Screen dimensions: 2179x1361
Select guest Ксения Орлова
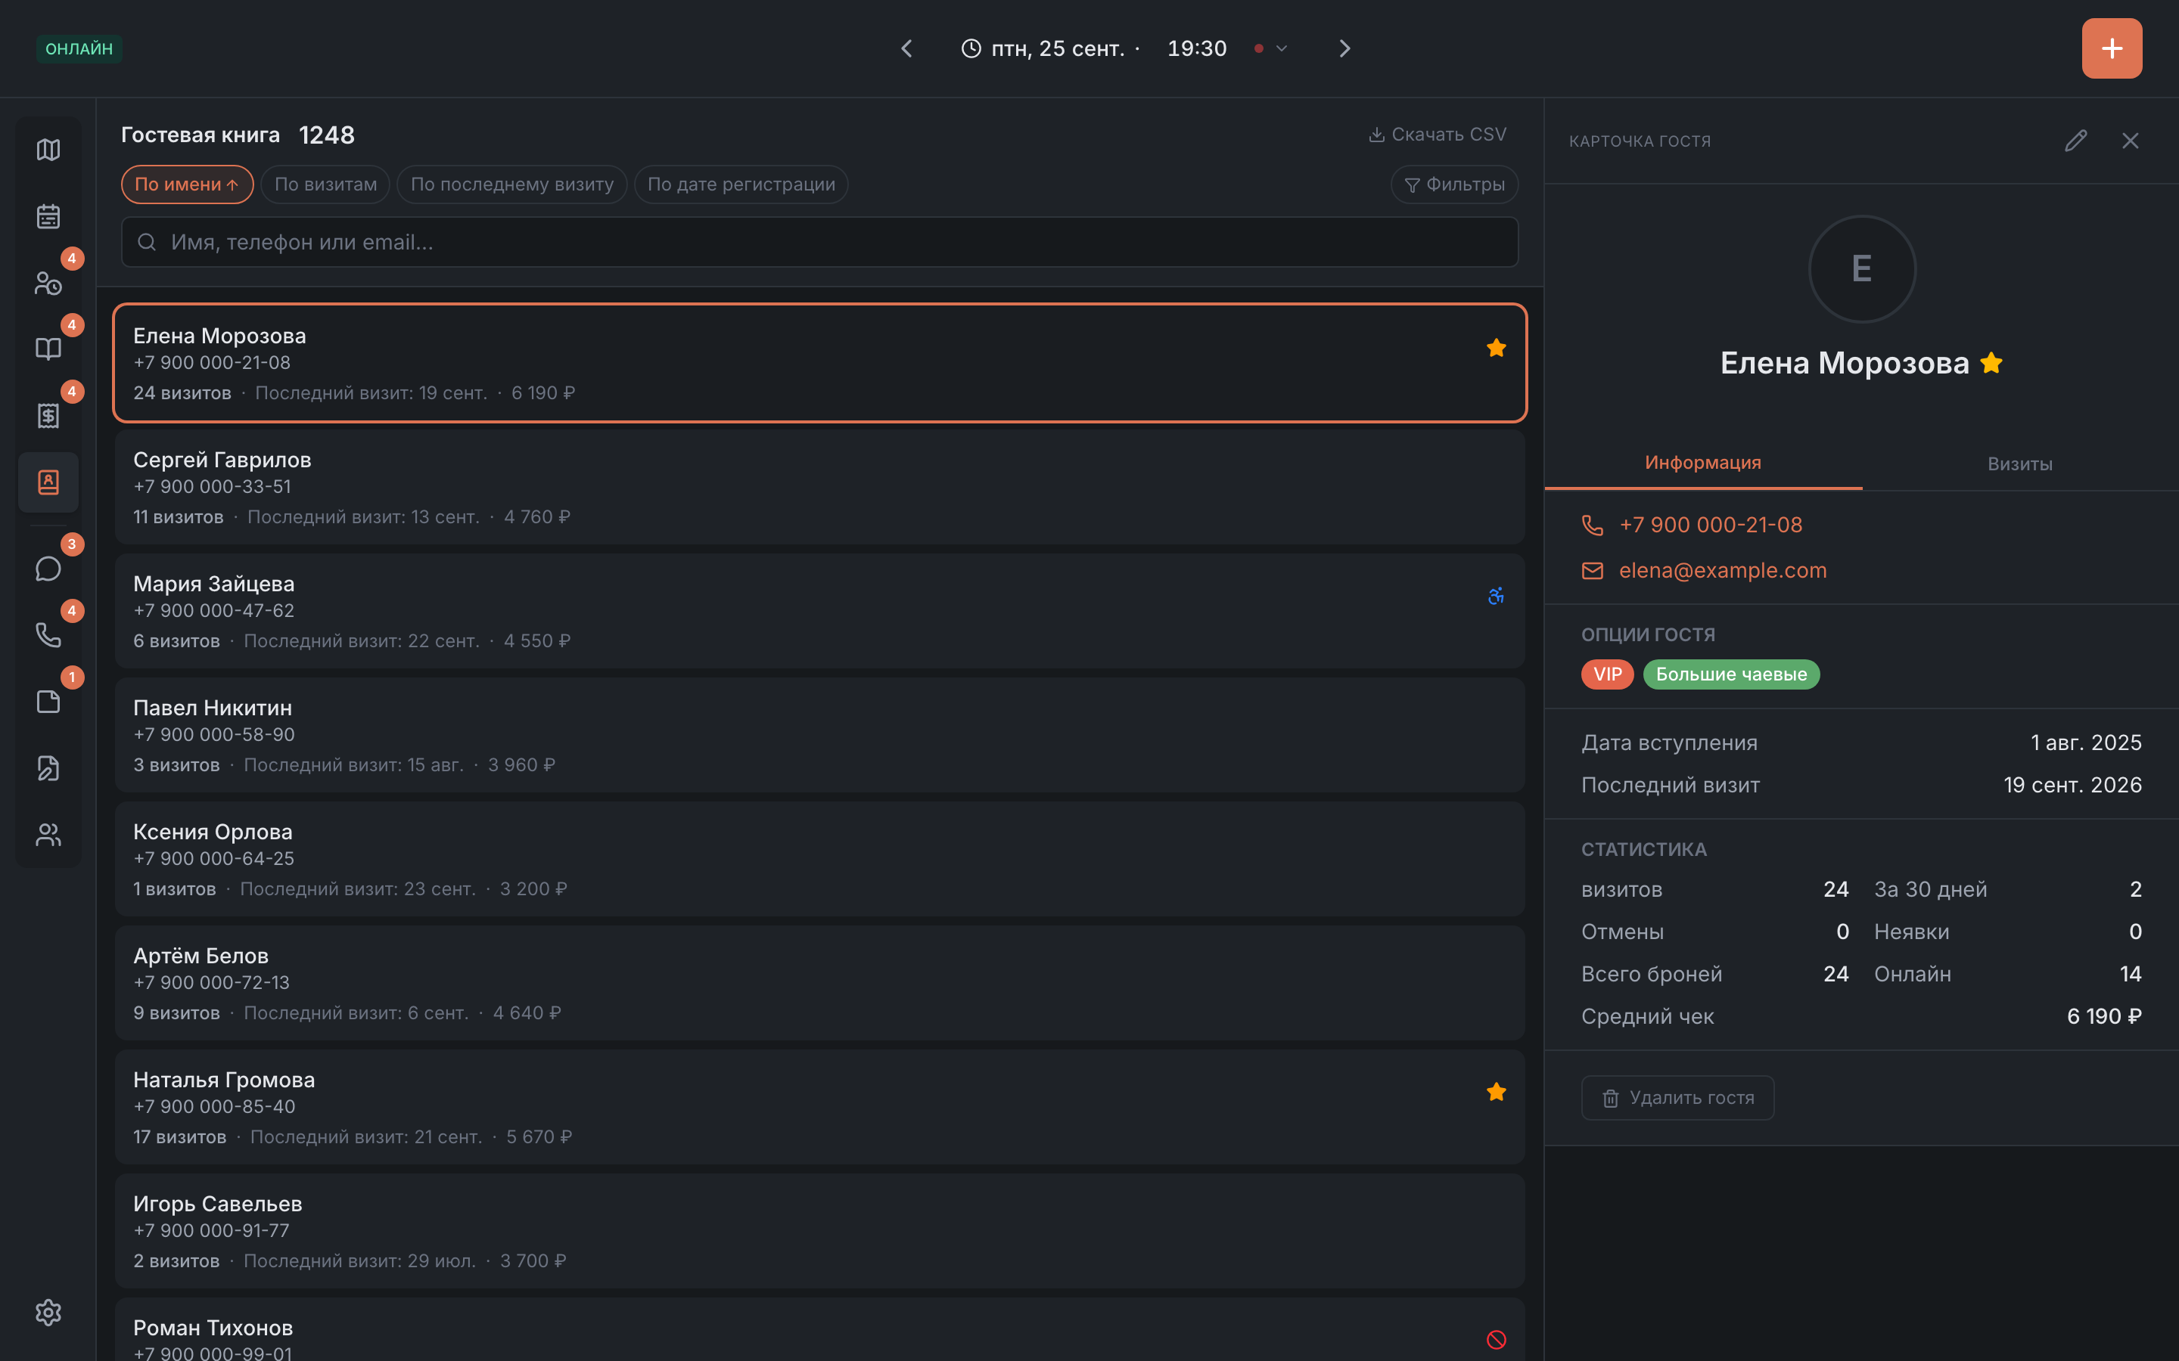coord(819,859)
